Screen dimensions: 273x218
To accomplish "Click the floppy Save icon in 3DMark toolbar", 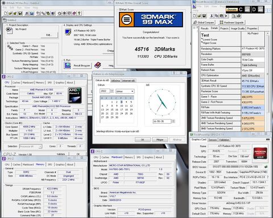I will tap(20, 13).
